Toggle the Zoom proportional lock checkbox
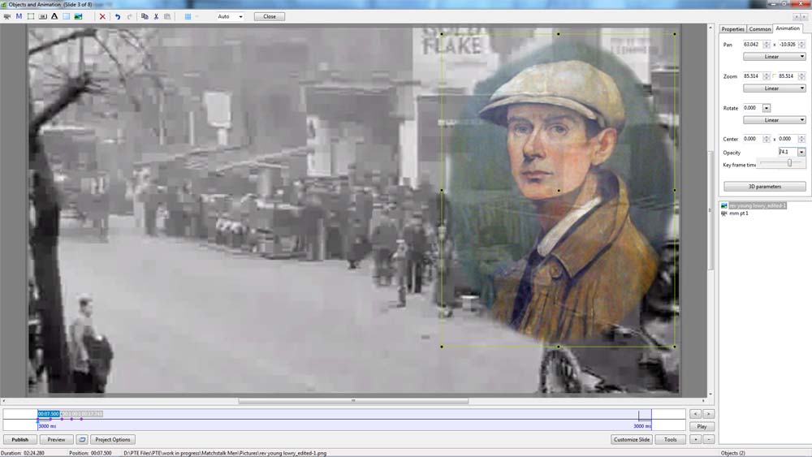The image size is (812, 457). 774,76
